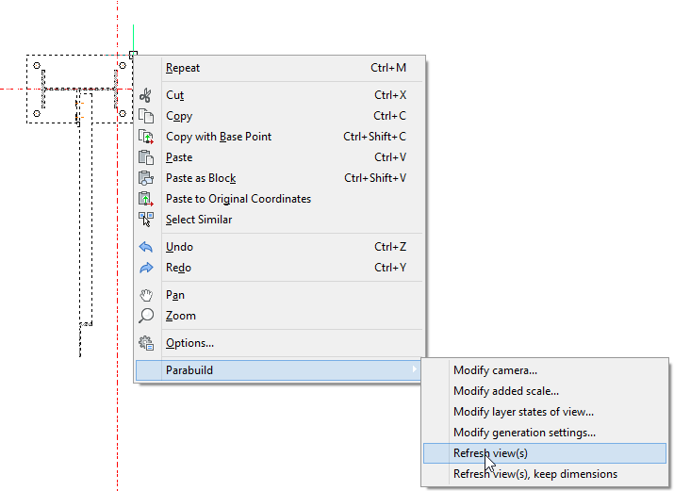Click the Copy with Base Point icon

point(146,137)
